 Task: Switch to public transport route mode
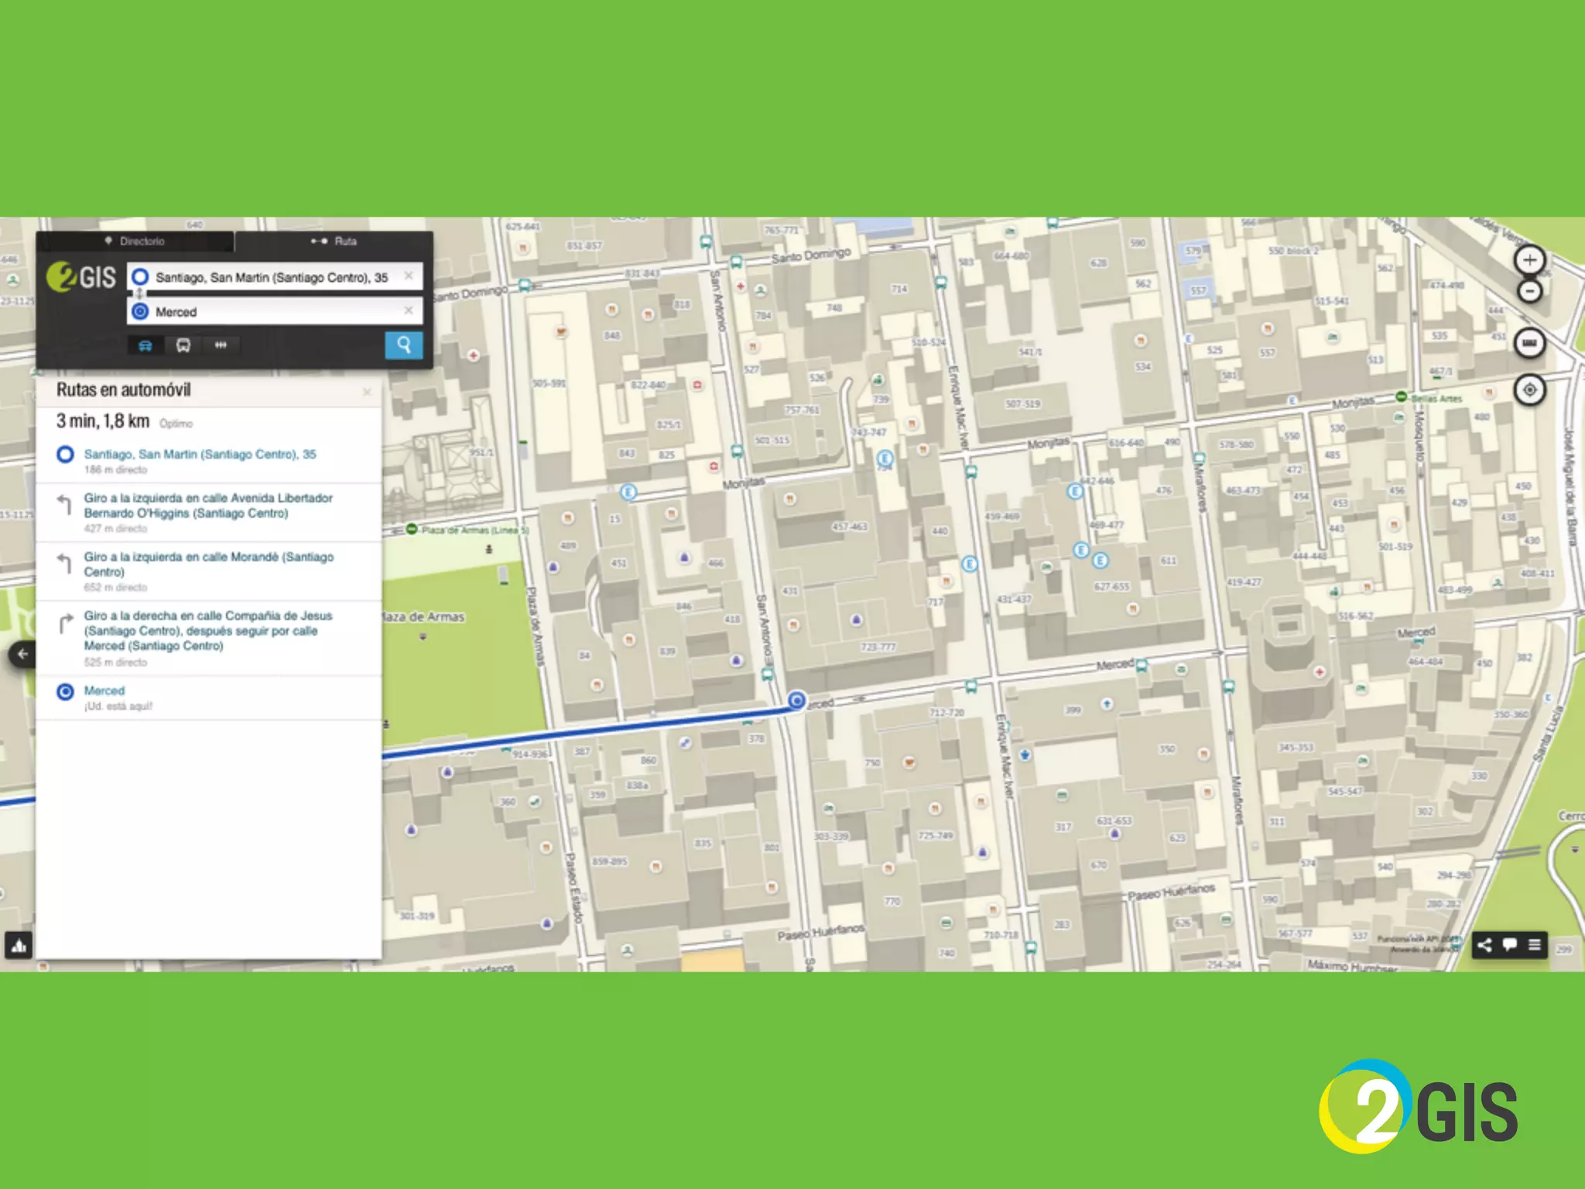point(183,345)
